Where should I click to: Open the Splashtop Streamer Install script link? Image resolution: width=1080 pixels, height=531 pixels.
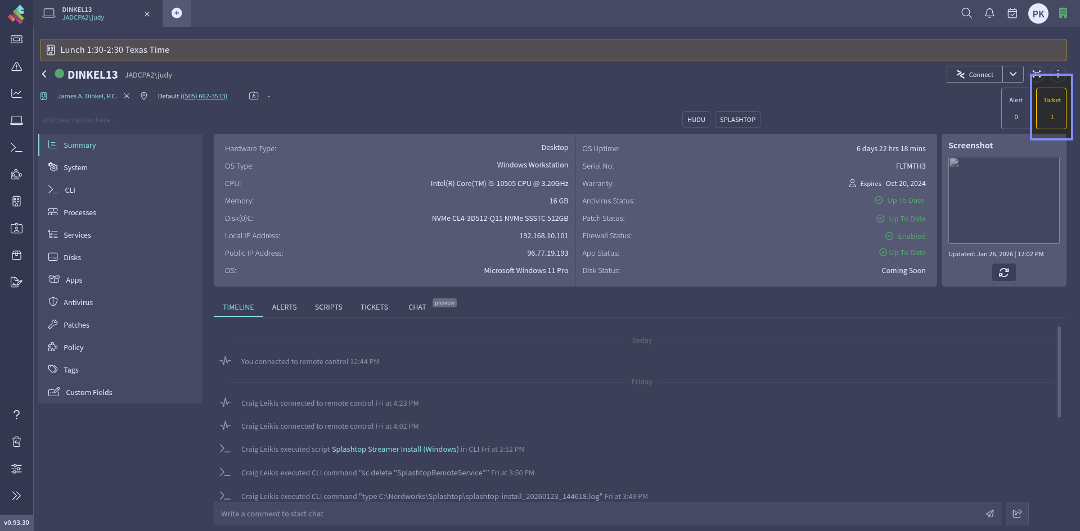point(395,450)
